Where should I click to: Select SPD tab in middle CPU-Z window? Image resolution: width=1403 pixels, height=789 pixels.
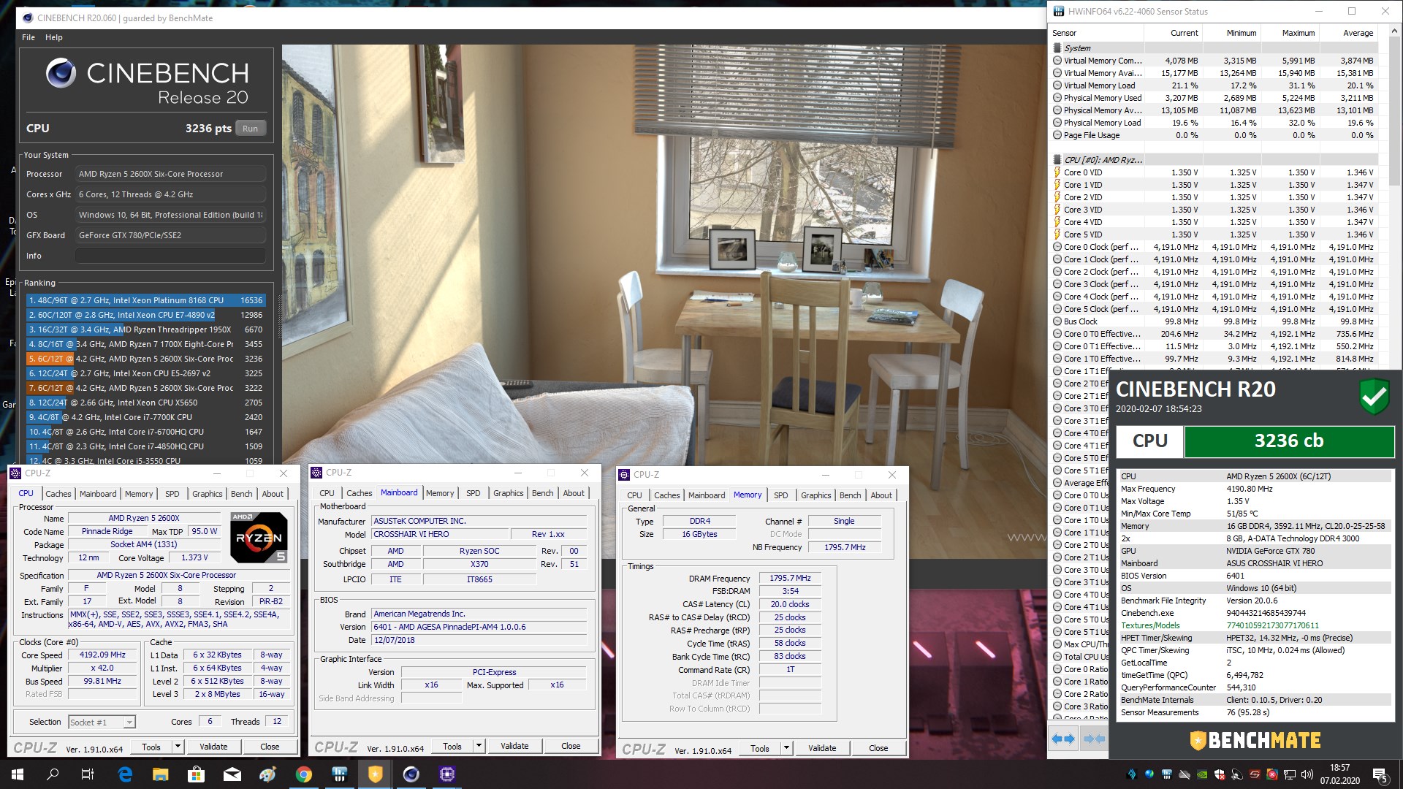(x=474, y=493)
